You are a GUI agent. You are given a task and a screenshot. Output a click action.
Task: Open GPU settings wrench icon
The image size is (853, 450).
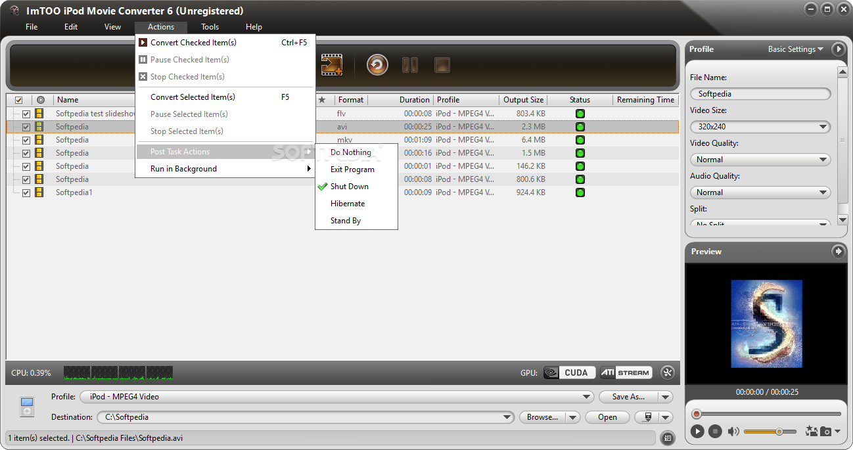[x=668, y=372]
